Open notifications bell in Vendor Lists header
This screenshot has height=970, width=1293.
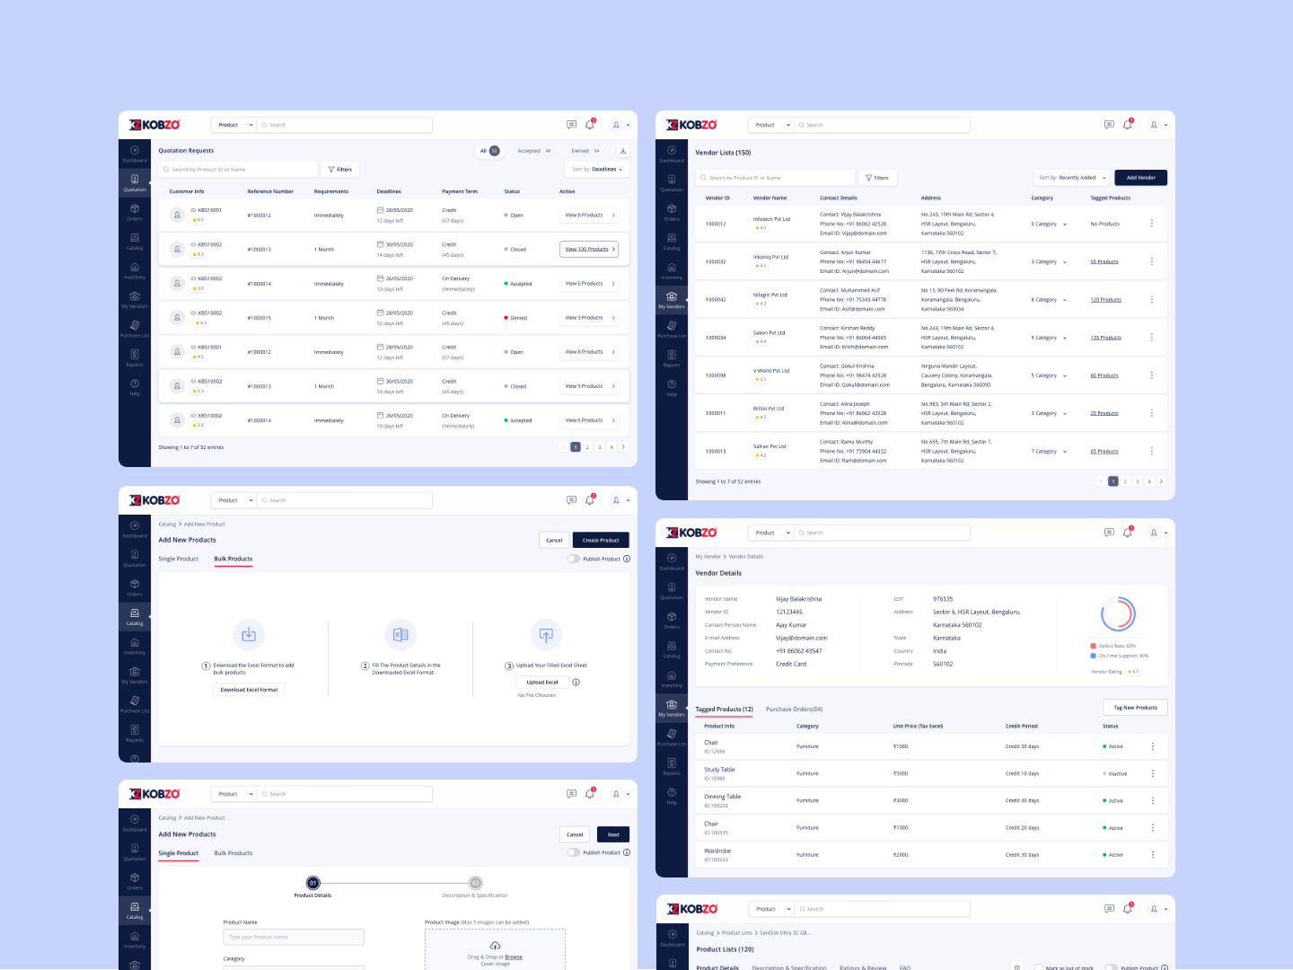(1128, 125)
